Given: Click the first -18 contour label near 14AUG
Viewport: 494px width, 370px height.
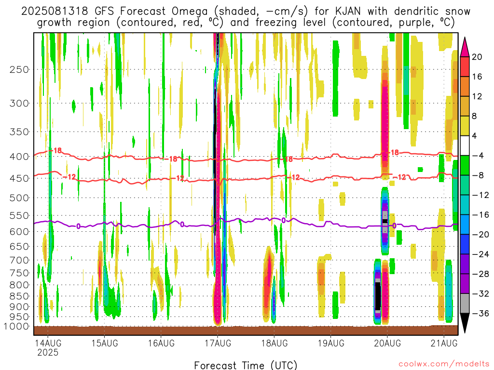Looking at the screenshot, I should tap(56, 151).
